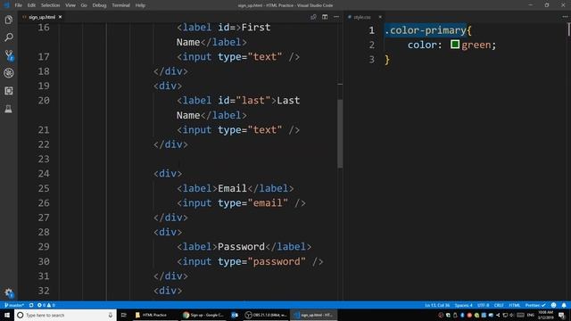Open the Test beaker view
The height and width of the screenshot is (321, 571).
pos(9,109)
